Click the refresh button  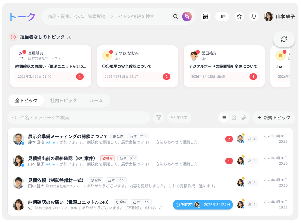tap(284, 39)
